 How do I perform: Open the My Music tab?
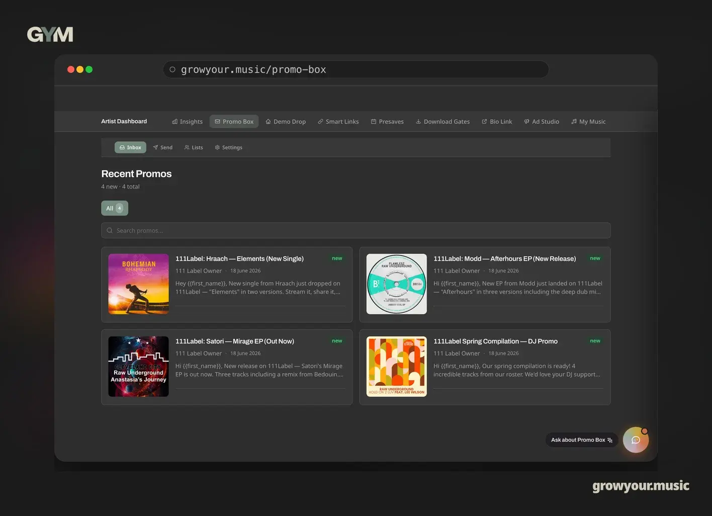pos(588,122)
